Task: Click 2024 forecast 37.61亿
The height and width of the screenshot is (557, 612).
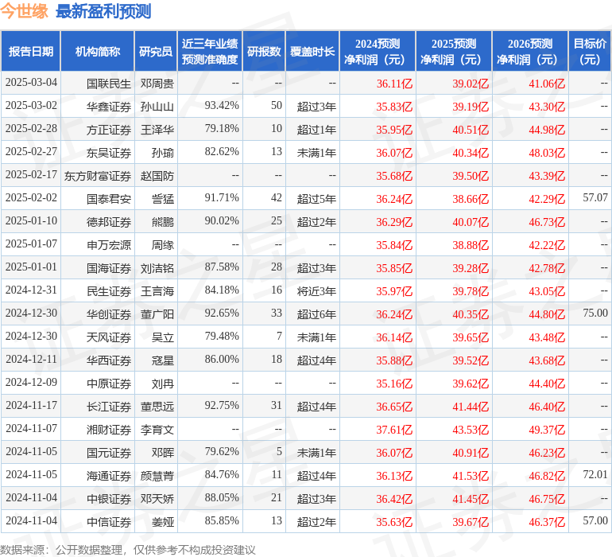Action: [x=394, y=430]
